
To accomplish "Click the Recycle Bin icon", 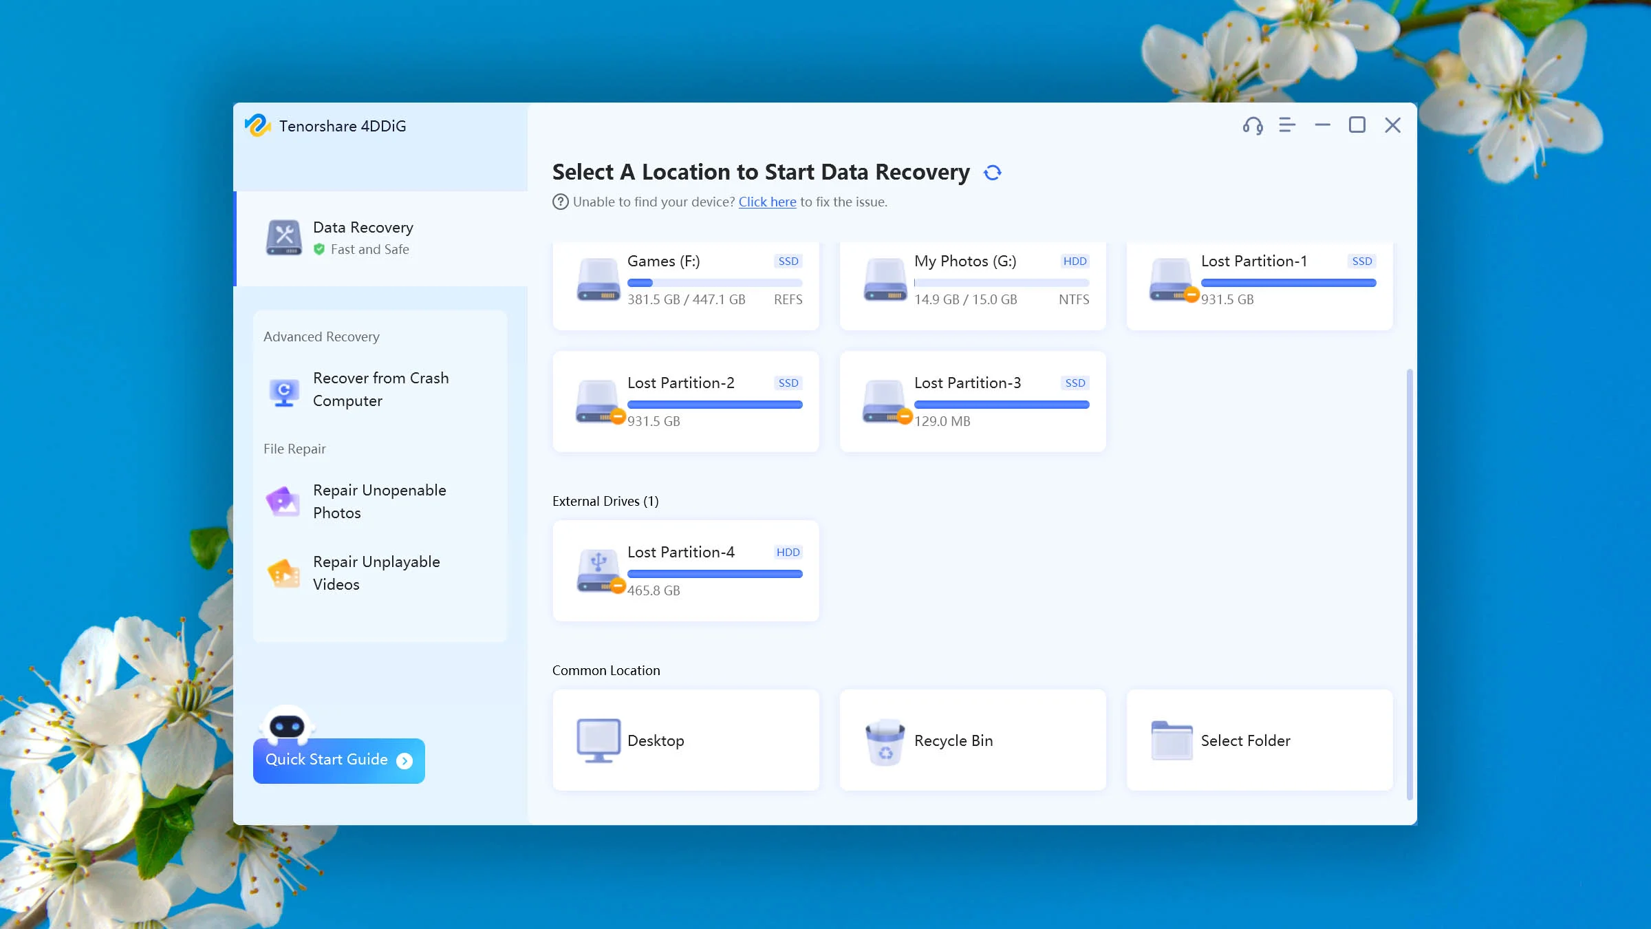I will coord(885,741).
